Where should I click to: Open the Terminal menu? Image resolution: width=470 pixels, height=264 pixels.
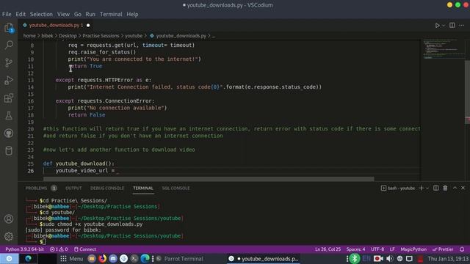pyautogui.click(x=111, y=14)
